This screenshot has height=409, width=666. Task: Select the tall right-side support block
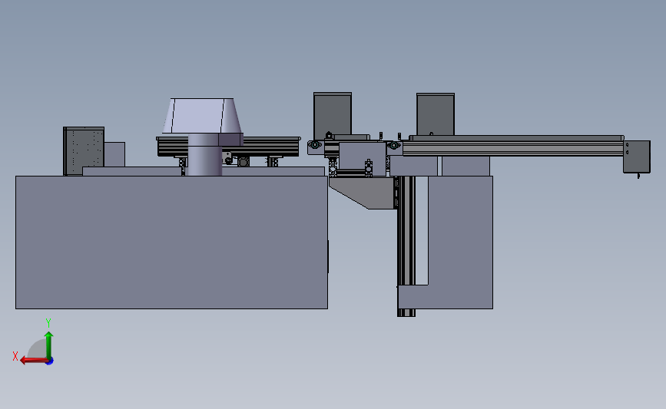click(x=460, y=242)
